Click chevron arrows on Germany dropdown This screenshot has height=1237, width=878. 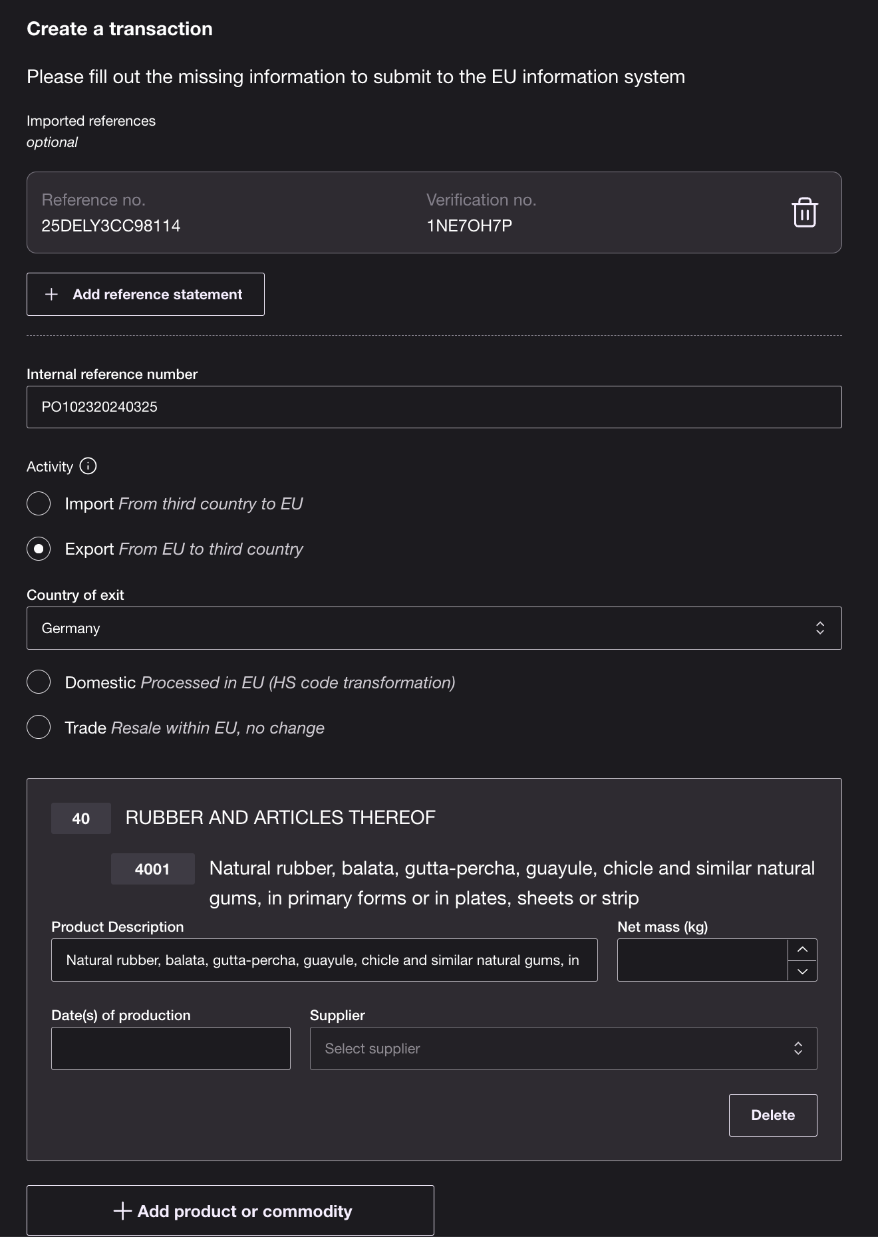819,628
